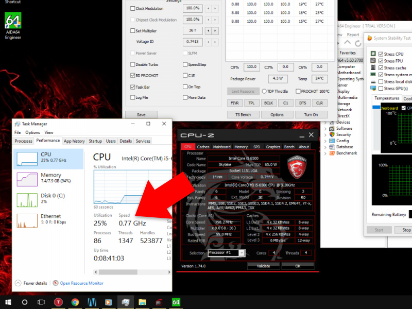Open Google Chrome from the taskbar
Image resolution: width=412 pixels, height=309 pixels.
click(75, 302)
